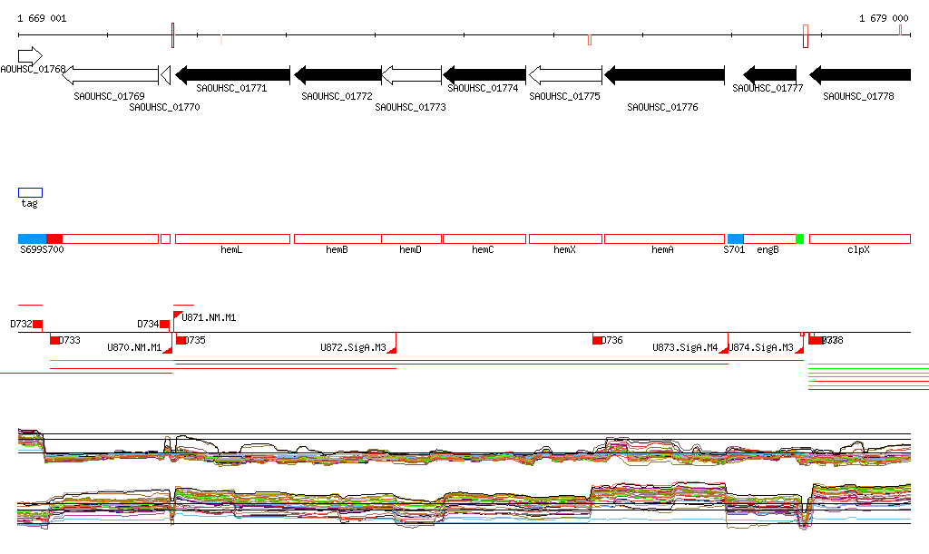Click the clpX name label
Image resolution: width=929 pixels, height=554 pixels.
pos(858,249)
